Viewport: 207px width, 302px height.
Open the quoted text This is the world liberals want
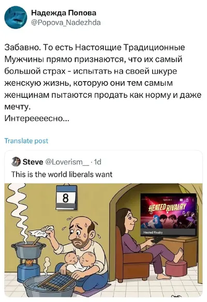[62, 174]
